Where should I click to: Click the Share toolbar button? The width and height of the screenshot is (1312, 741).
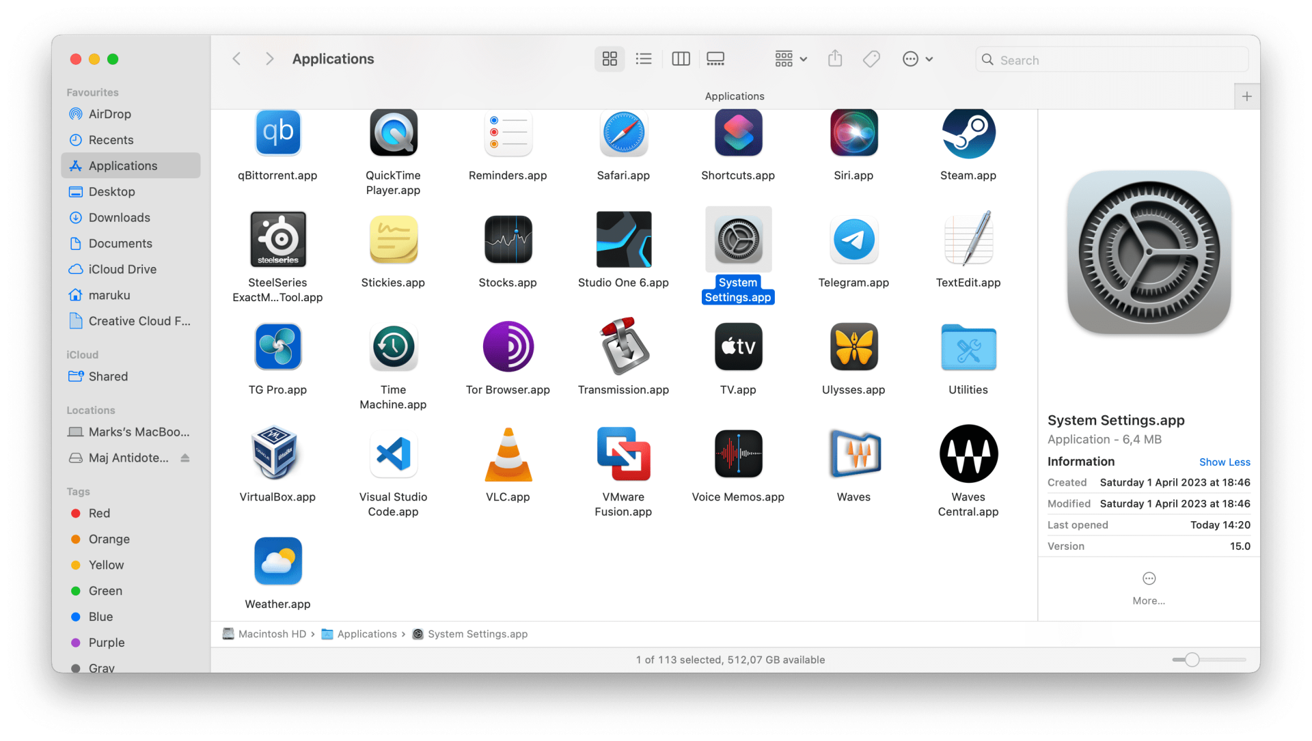tap(835, 59)
